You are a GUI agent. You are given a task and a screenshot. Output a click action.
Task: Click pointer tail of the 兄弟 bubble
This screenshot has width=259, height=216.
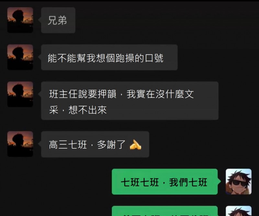39,20
